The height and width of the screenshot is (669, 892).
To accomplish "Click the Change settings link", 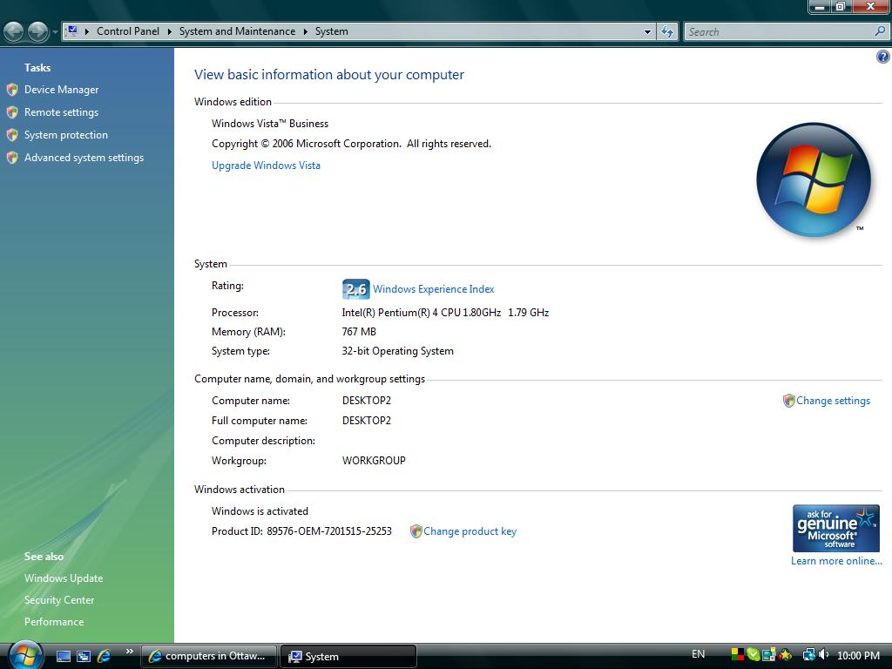I will point(833,401).
